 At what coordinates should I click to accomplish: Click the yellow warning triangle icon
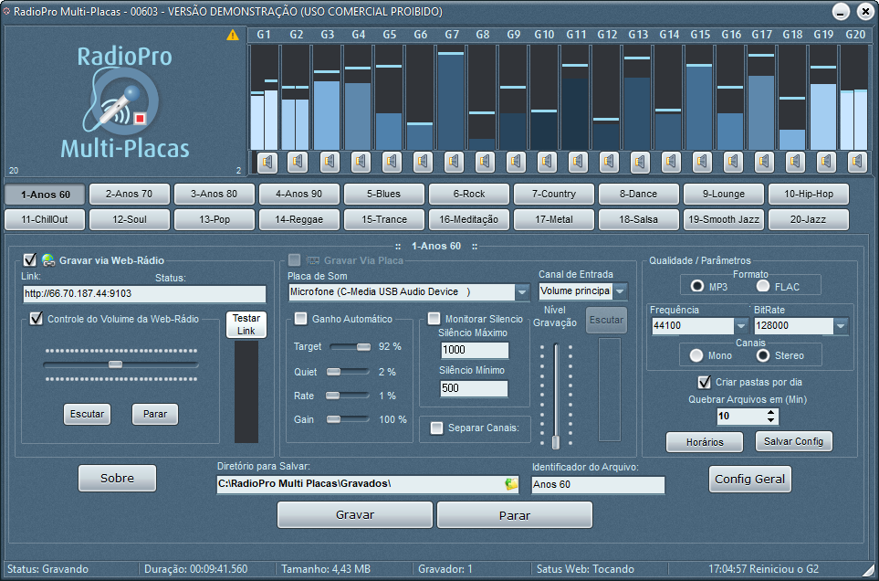click(233, 35)
